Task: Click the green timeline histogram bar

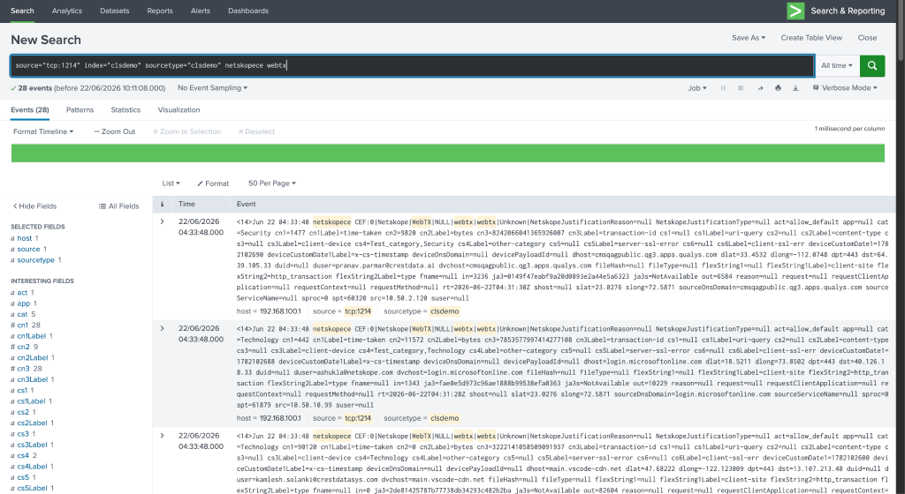Action: [x=448, y=153]
